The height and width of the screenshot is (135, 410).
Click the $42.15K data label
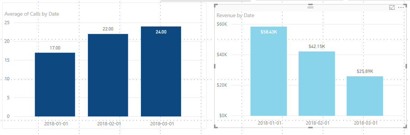tap(317, 46)
